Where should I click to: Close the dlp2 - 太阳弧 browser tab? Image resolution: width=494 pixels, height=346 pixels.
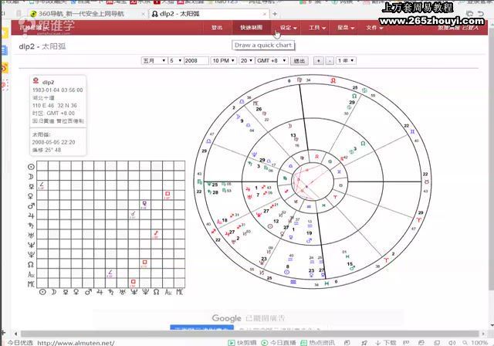pyautogui.click(x=264, y=14)
